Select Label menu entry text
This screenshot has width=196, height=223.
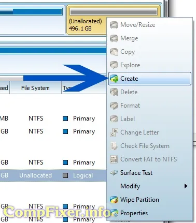[128, 119]
